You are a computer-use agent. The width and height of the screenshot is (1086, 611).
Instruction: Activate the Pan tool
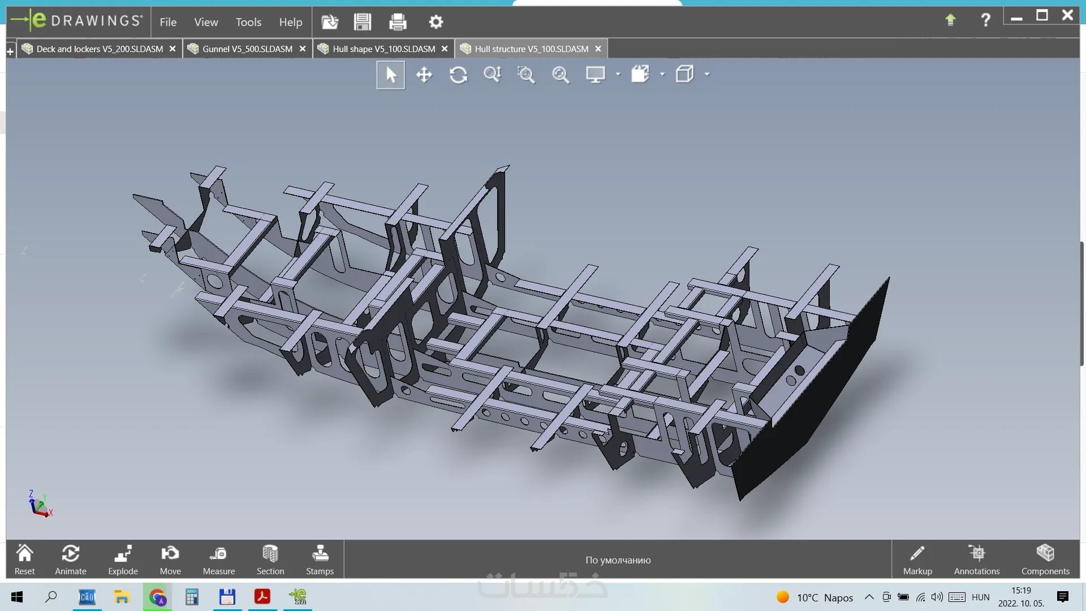pos(424,75)
